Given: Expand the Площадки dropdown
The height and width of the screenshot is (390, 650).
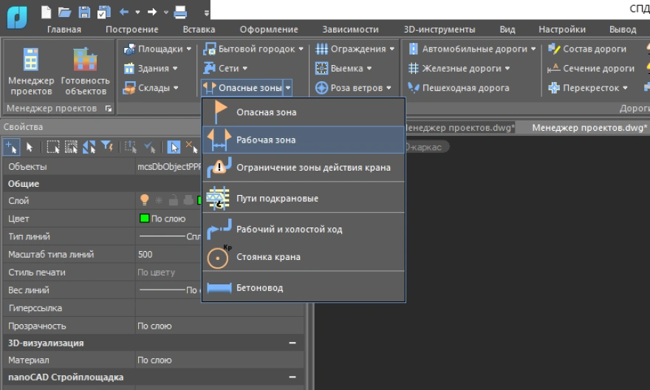Looking at the screenshot, I should [160, 49].
